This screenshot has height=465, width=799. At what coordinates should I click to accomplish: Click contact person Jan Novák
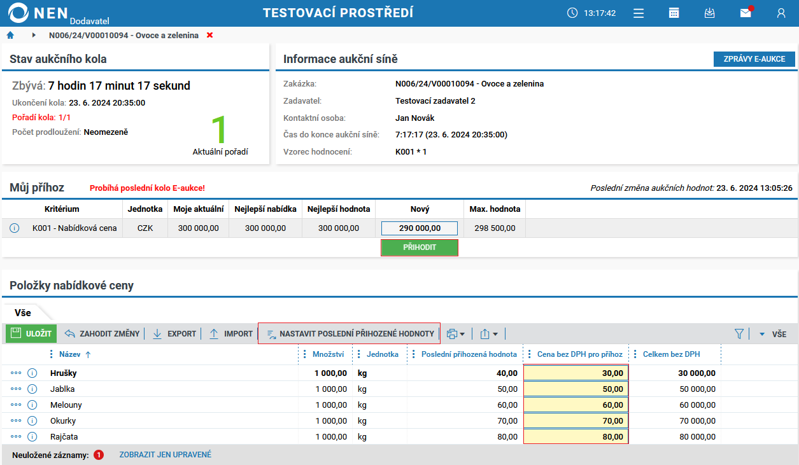click(415, 118)
